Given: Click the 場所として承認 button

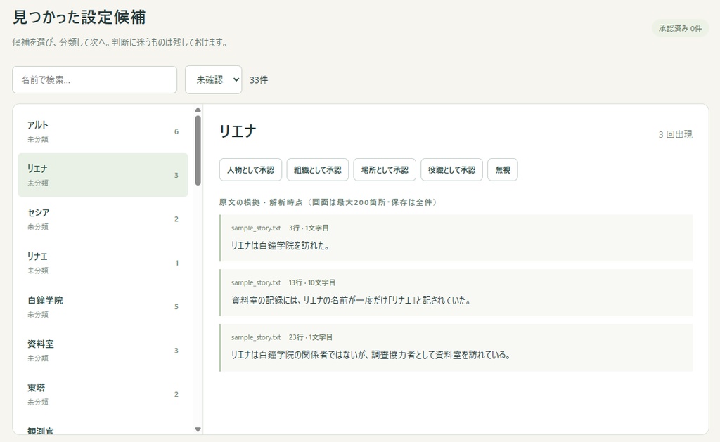Looking at the screenshot, I should pyautogui.click(x=385, y=170).
